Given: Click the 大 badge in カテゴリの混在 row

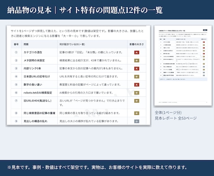Looking at the screenshot, I should click(137, 52).
